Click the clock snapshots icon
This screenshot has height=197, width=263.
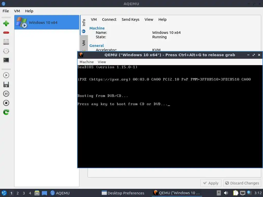pyautogui.click(x=6, y=51)
